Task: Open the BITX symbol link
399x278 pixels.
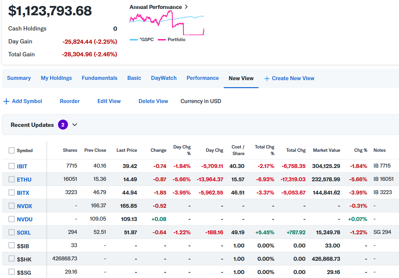Action: 23,193
